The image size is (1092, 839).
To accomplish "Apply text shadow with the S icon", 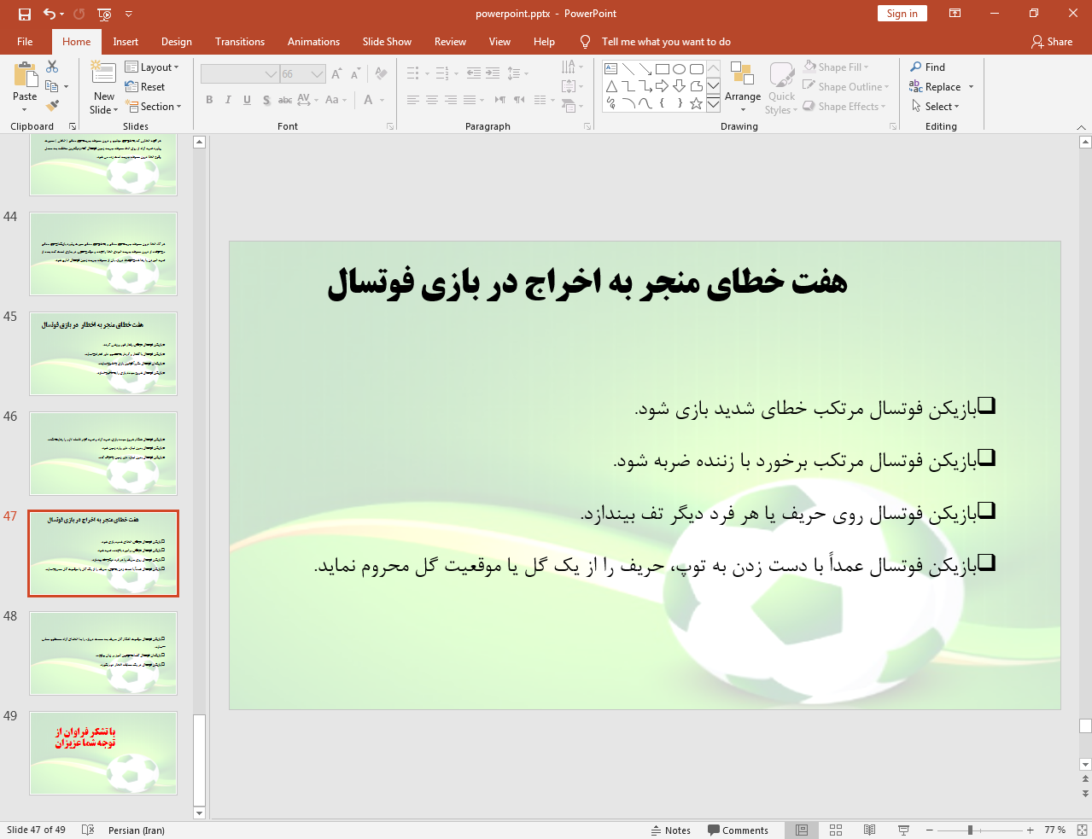I will point(266,100).
